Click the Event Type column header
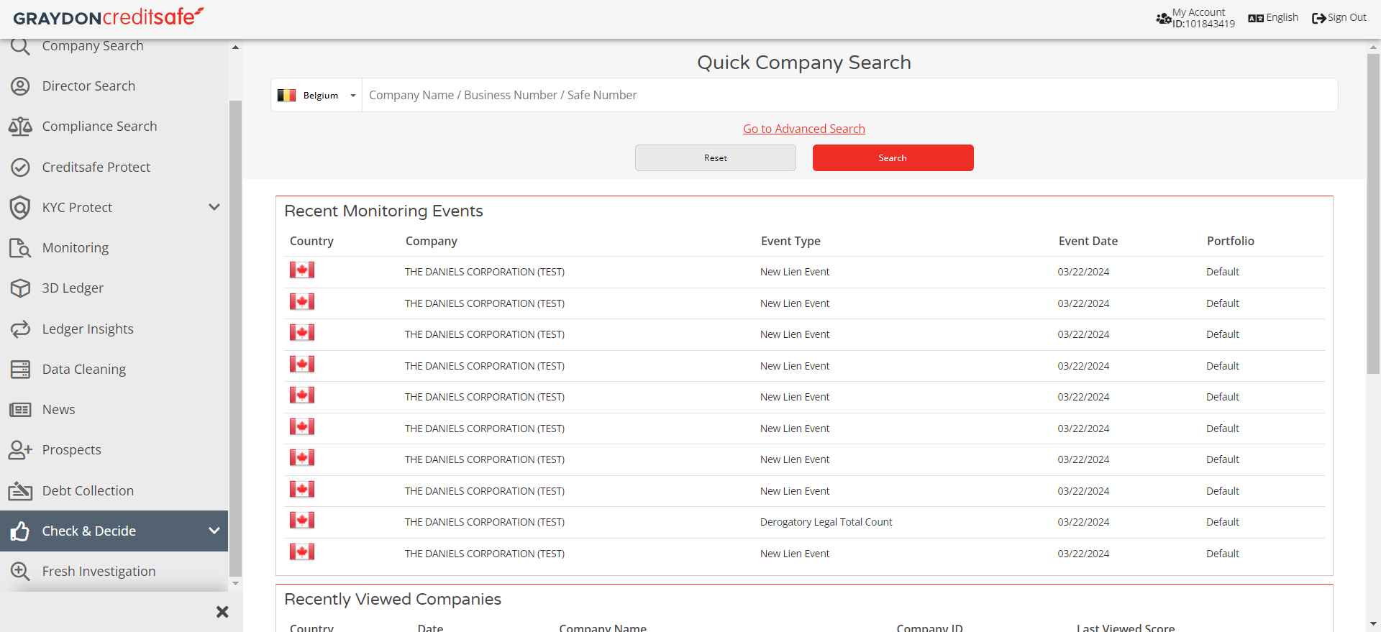This screenshot has width=1381, height=632. pos(790,241)
